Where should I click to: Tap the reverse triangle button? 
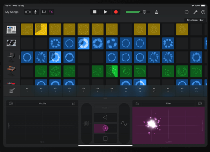[105, 117]
